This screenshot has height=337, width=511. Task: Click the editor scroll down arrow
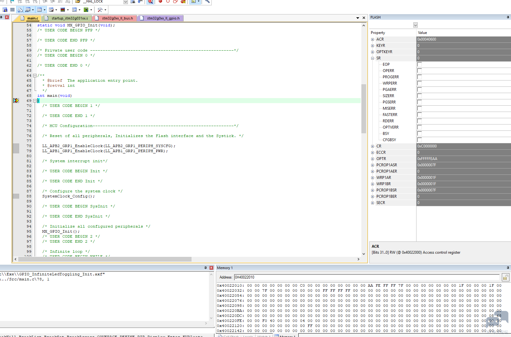point(364,254)
